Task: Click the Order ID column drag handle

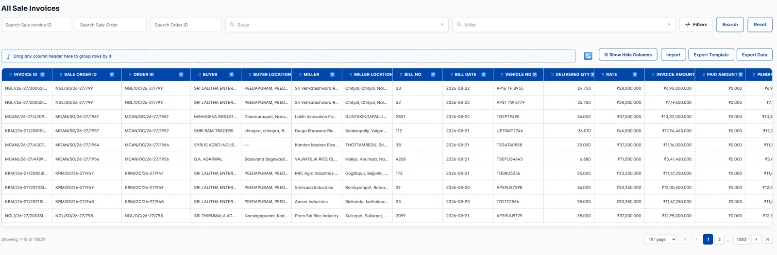Action: (x=130, y=75)
